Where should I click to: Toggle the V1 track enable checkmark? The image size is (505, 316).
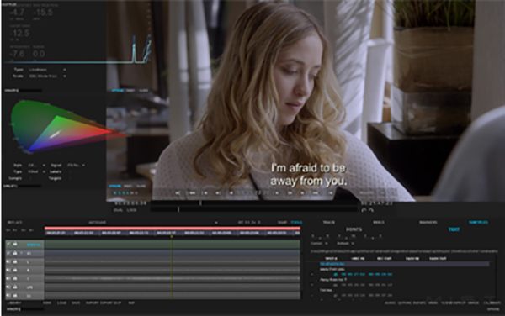(x=8, y=253)
